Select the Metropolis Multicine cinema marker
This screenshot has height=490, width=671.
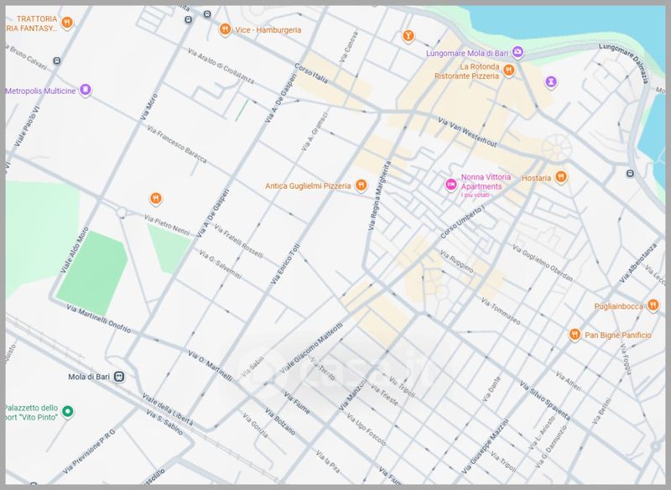pyautogui.click(x=85, y=91)
